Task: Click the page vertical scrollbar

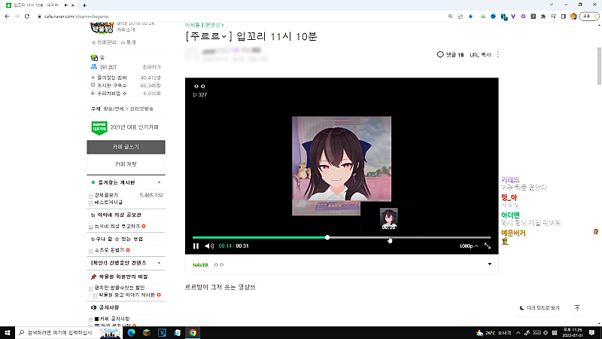Action: tap(599, 66)
